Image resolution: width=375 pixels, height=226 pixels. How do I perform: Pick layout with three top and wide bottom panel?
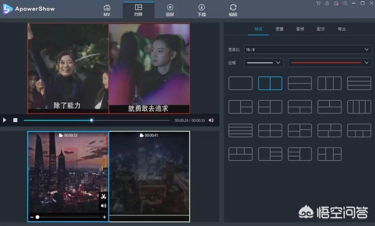[240, 154]
